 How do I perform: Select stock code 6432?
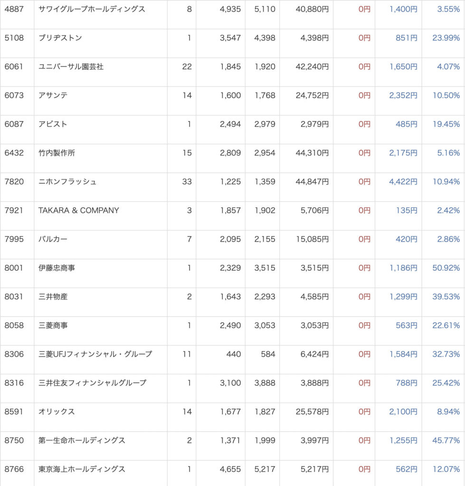[14, 153]
